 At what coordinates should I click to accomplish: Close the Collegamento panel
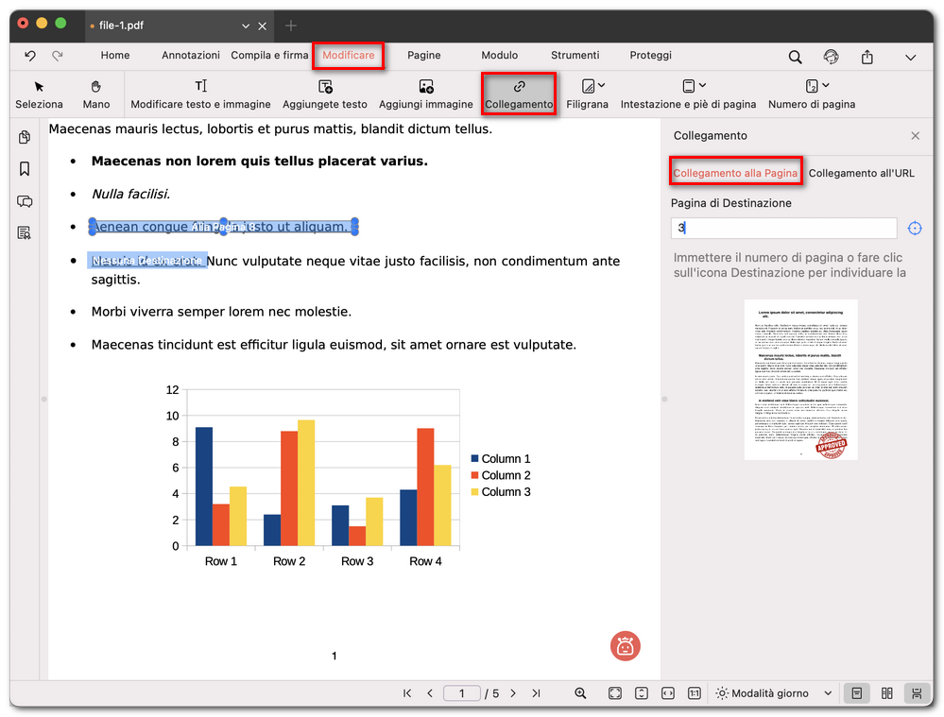915,136
